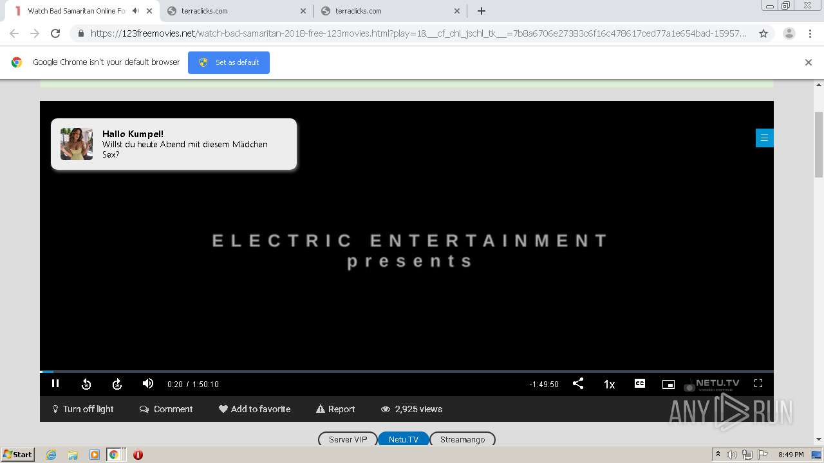The image size is (824, 463).
Task: Go forward to next page
Action: pyautogui.click(x=35, y=33)
